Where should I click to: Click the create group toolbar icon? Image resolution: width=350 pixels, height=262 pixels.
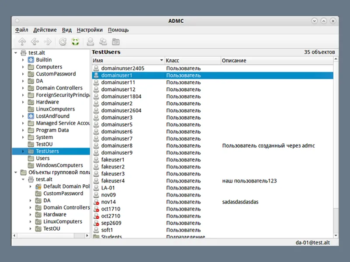click(x=103, y=41)
